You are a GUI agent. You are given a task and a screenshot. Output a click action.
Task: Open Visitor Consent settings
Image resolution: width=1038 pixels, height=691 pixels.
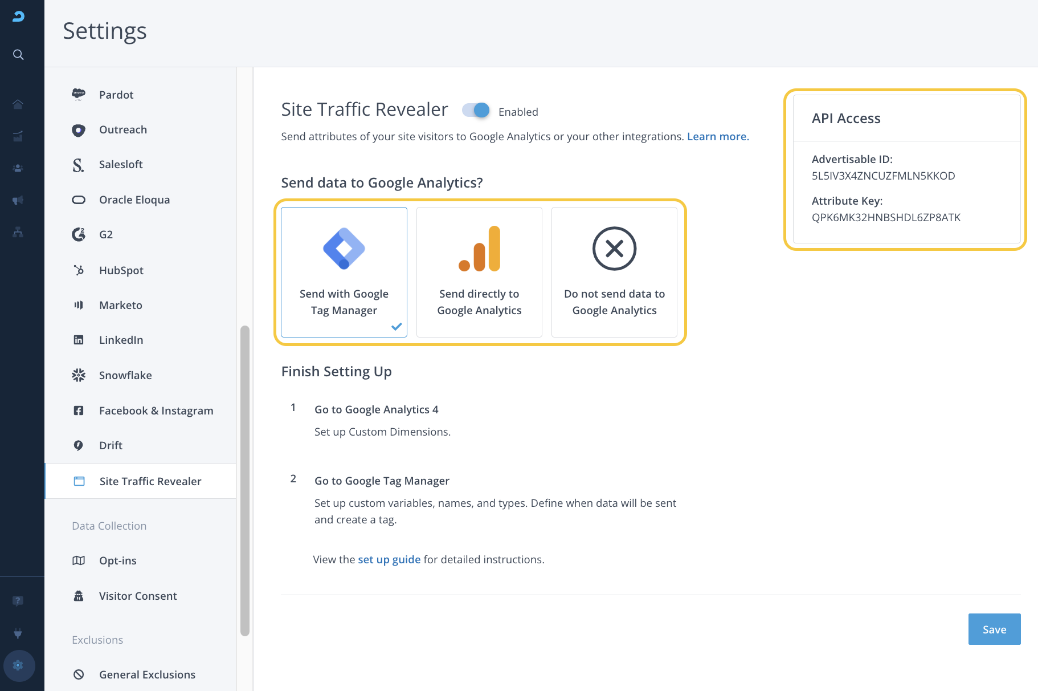138,596
